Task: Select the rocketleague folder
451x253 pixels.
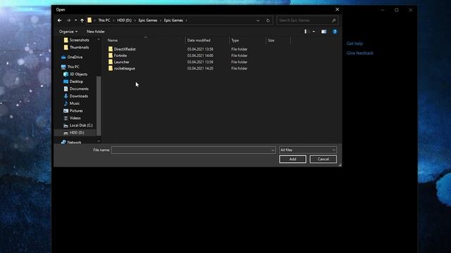Action: click(x=124, y=69)
